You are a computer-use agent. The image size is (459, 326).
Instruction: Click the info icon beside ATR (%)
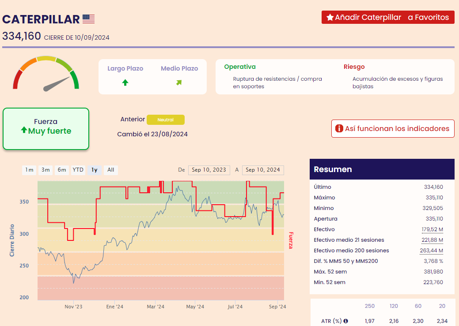click(346, 321)
